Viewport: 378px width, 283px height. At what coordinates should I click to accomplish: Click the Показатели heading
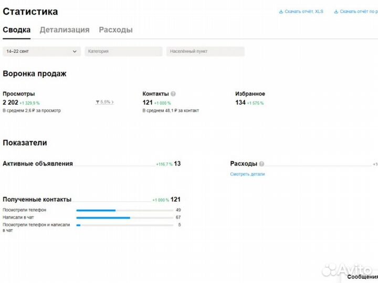click(25, 143)
